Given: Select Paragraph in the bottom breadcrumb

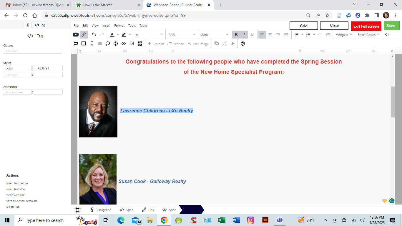Looking at the screenshot, I should (101, 210).
